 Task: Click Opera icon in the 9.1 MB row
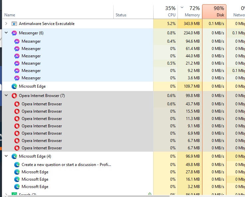pyautogui.click(x=17, y=126)
